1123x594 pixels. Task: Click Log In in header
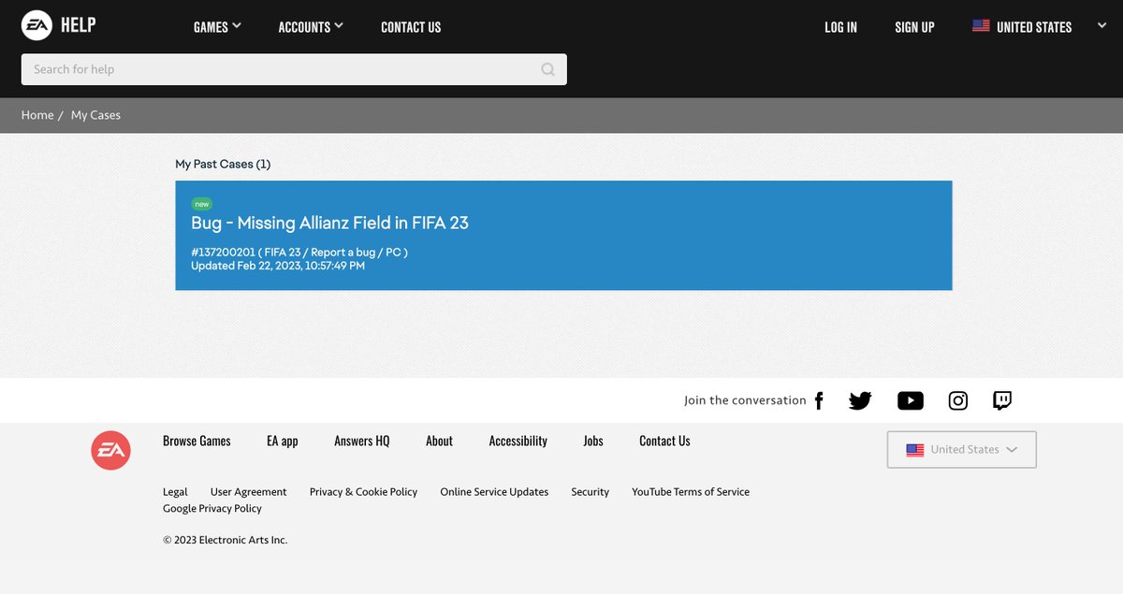[x=840, y=27]
